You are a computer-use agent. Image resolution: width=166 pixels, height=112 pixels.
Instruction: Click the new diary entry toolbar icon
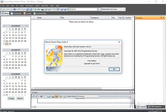pyautogui.click(x=3, y=9)
